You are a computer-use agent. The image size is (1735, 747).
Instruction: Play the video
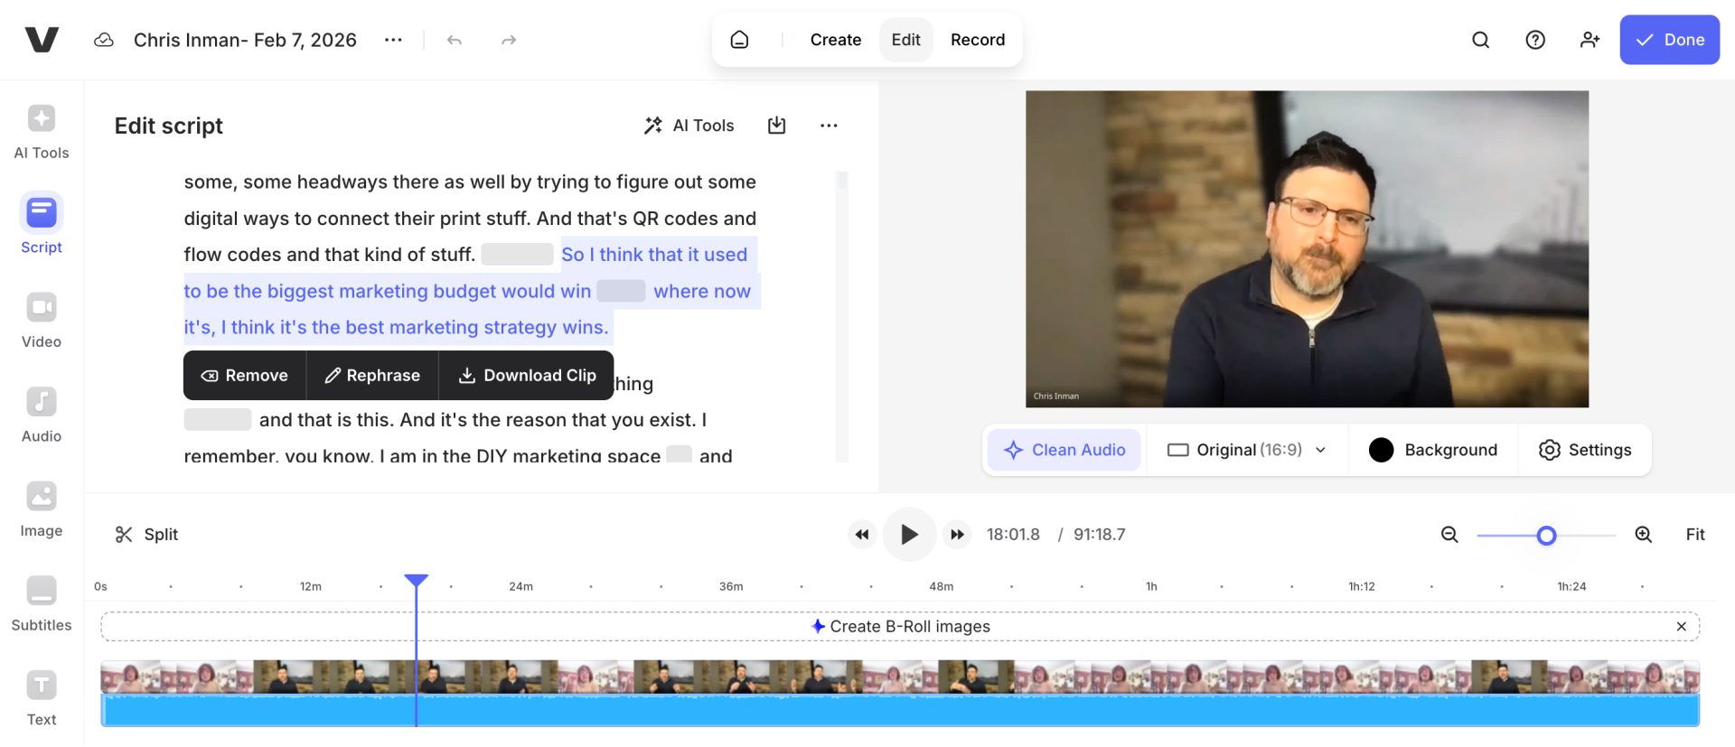click(x=909, y=535)
